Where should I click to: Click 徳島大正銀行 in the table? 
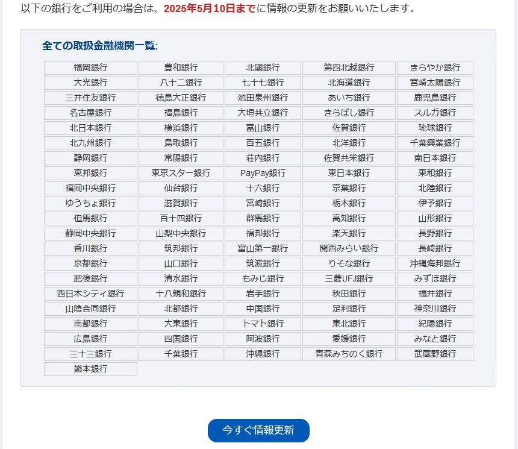pyautogui.click(x=181, y=98)
